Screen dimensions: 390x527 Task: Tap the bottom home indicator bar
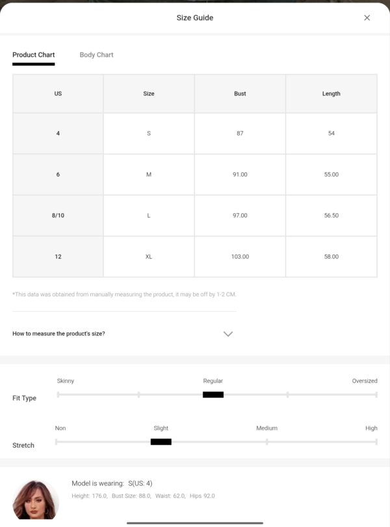coord(195,523)
